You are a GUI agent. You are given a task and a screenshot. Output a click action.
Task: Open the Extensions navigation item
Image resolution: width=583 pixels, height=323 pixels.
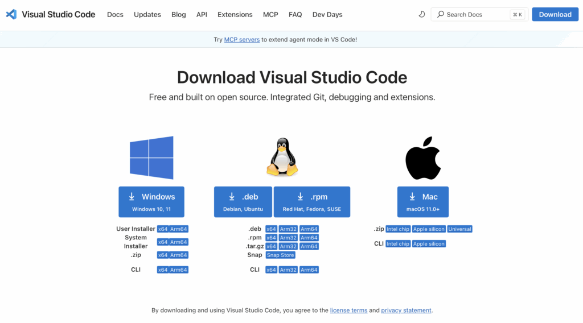pyautogui.click(x=235, y=14)
